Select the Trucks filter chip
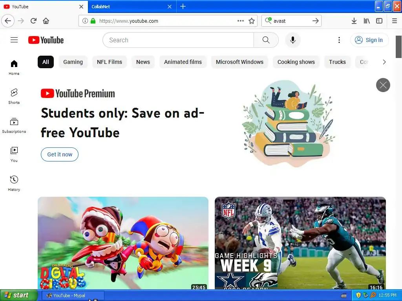This screenshot has height=301, width=402. (337, 62)
